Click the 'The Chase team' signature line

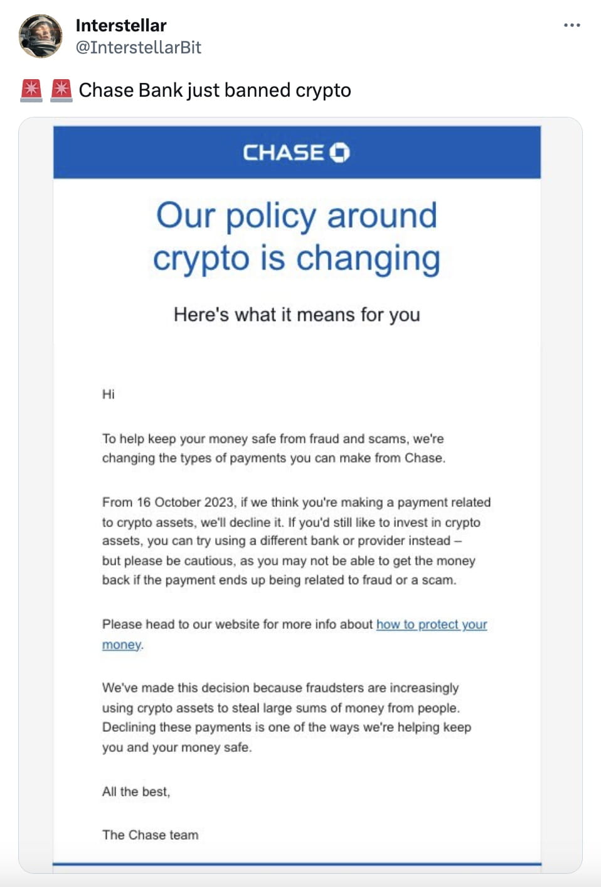pyautogui.click(x=150, y=835)
